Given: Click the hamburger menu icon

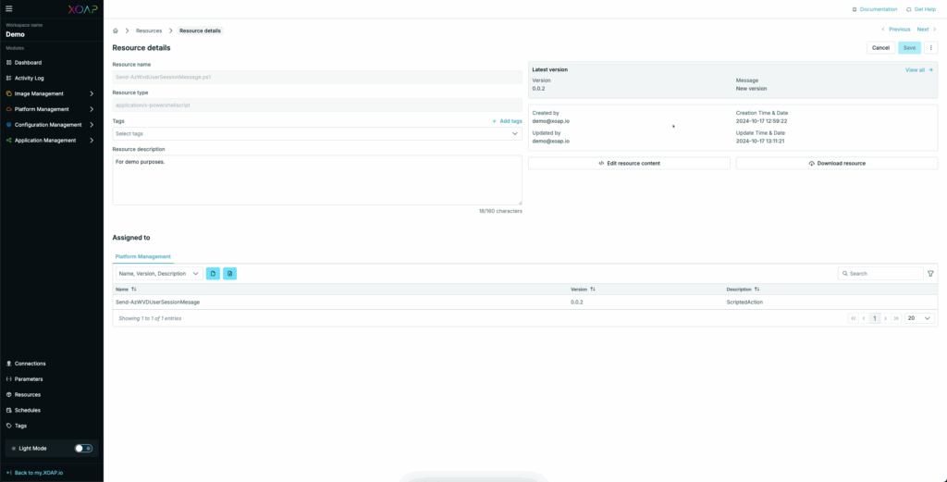Looking at the screenshot, I should point(9,9).
